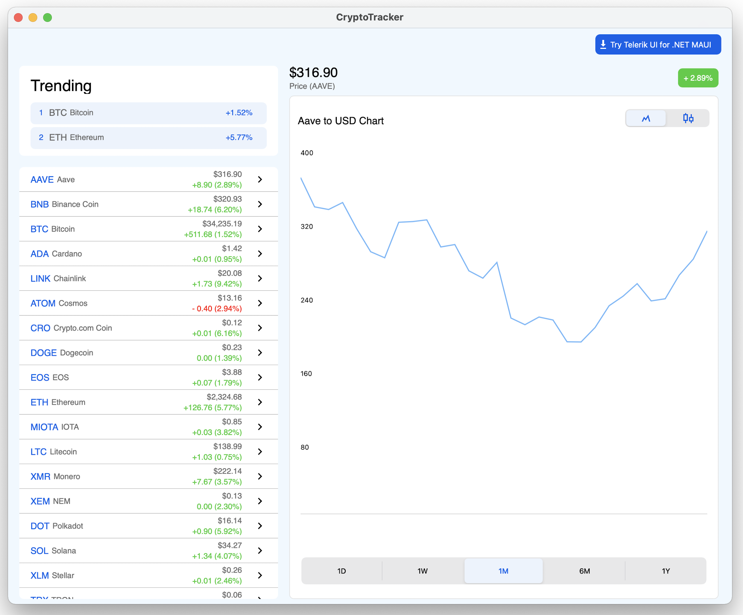This screenshot has width=743, height=615.
Task: Click the SOL ticker symbol
Action: pos(39,551)
